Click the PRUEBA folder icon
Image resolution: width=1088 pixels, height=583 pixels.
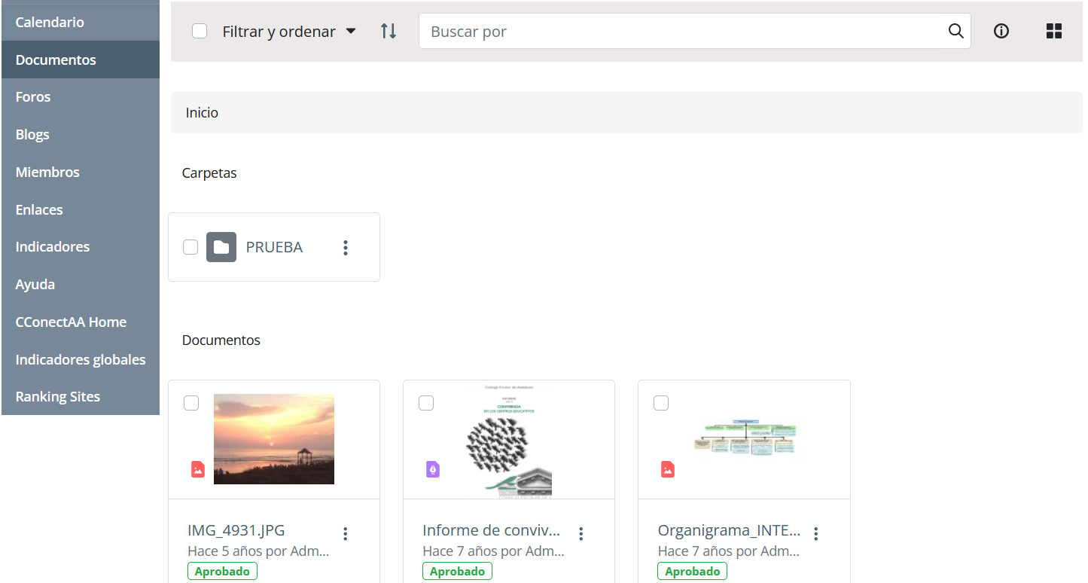[221, 247]
